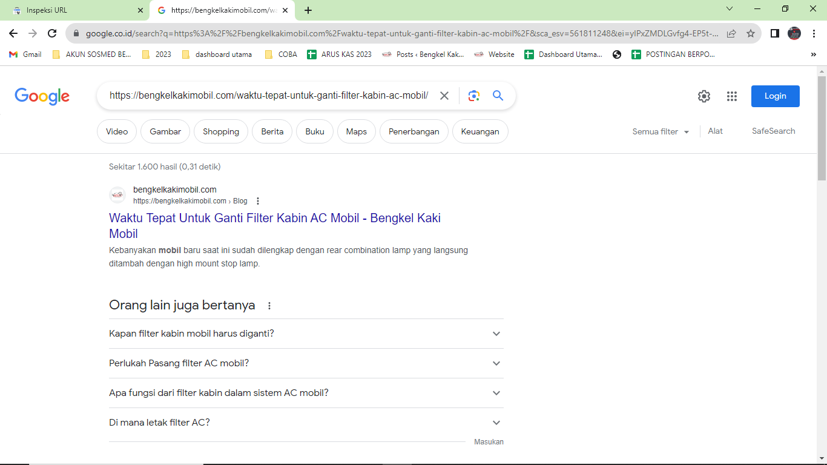The height and width of the screenshot is (465, 827).
Task: Open the 2023 bookmark folder
Action: tap(156, 54)
